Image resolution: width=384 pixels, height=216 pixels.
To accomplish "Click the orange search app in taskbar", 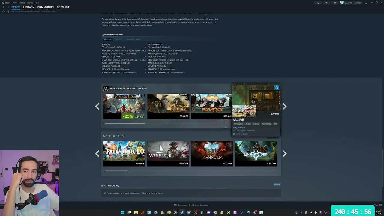I will pyautogui.click(x=142, y=212).
